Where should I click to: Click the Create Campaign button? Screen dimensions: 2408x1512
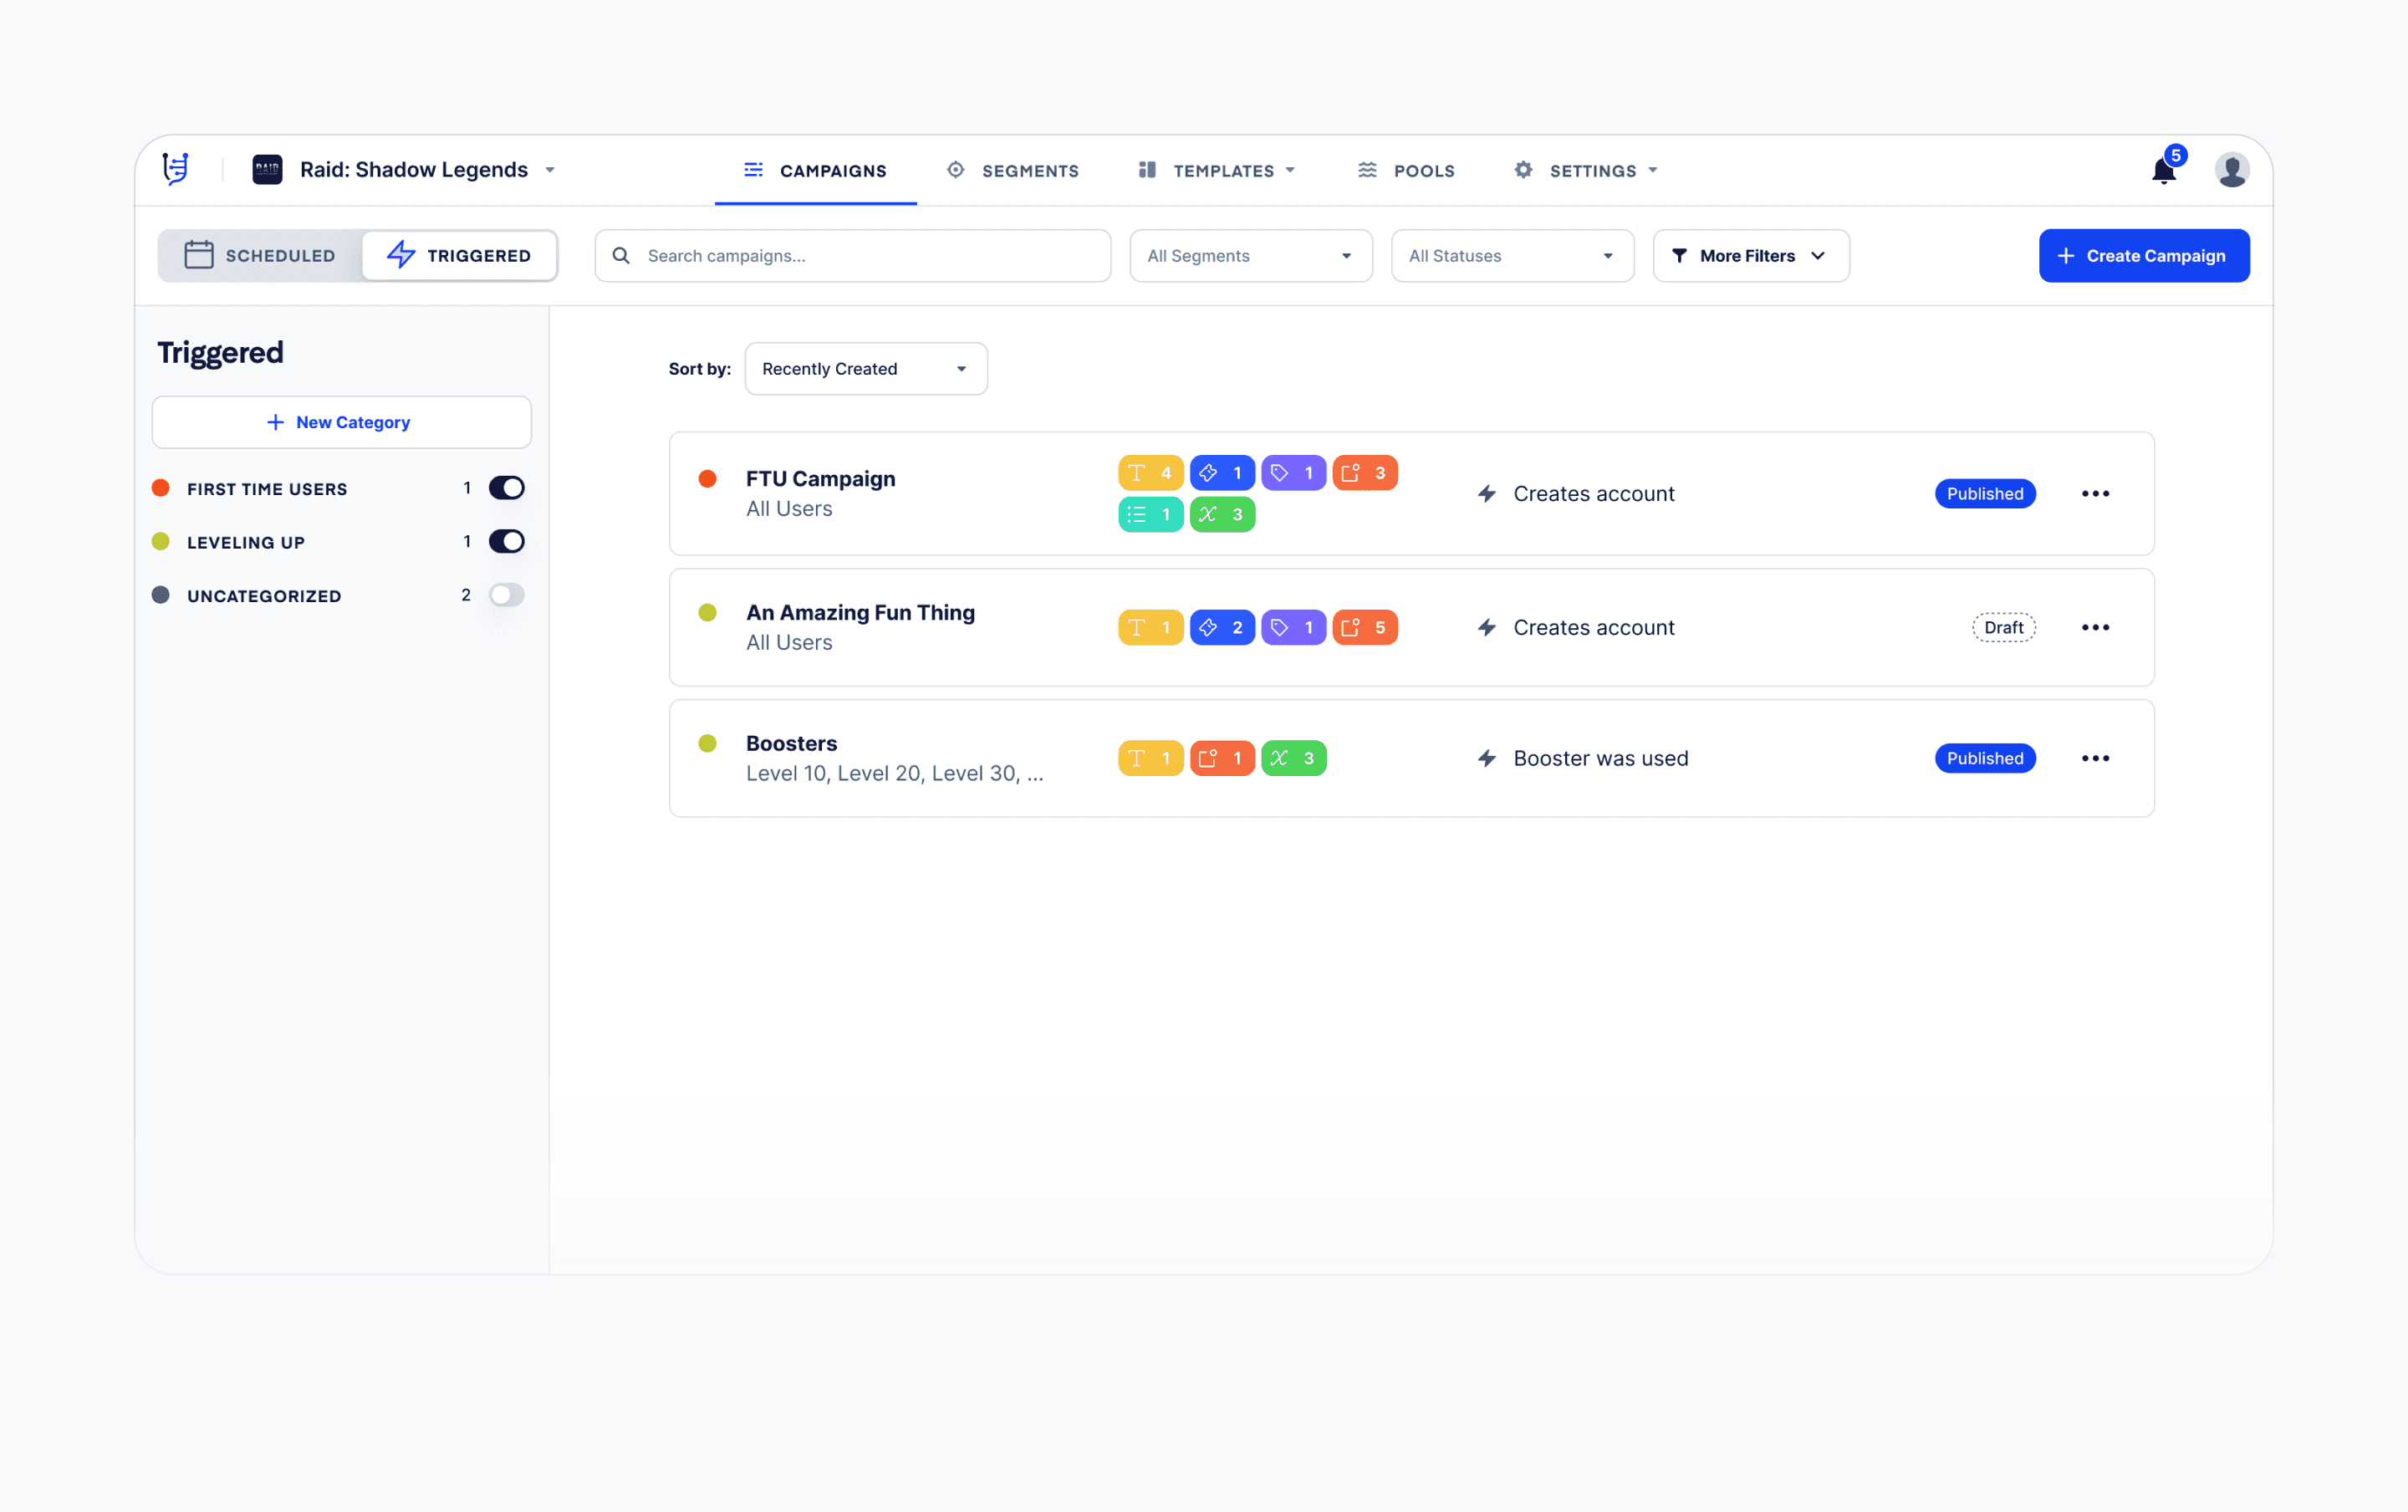pos(2143,256)
